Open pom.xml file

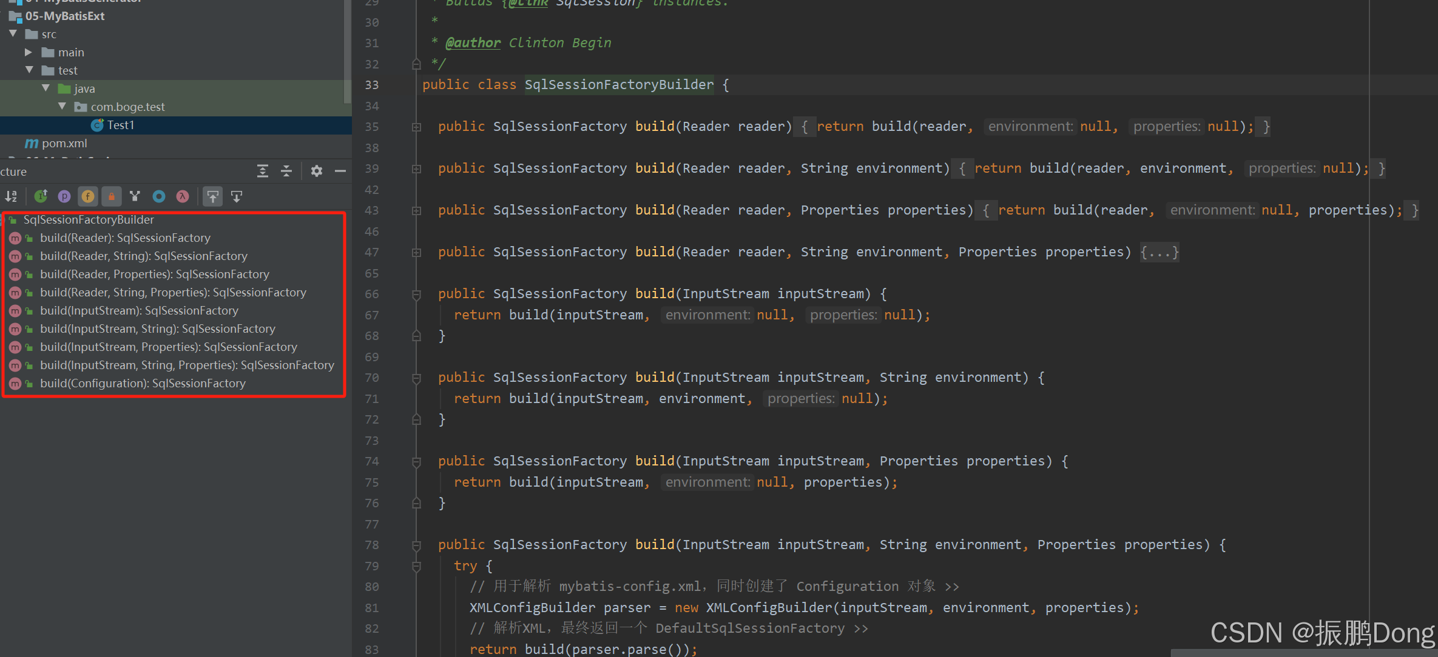pos(64,143)
